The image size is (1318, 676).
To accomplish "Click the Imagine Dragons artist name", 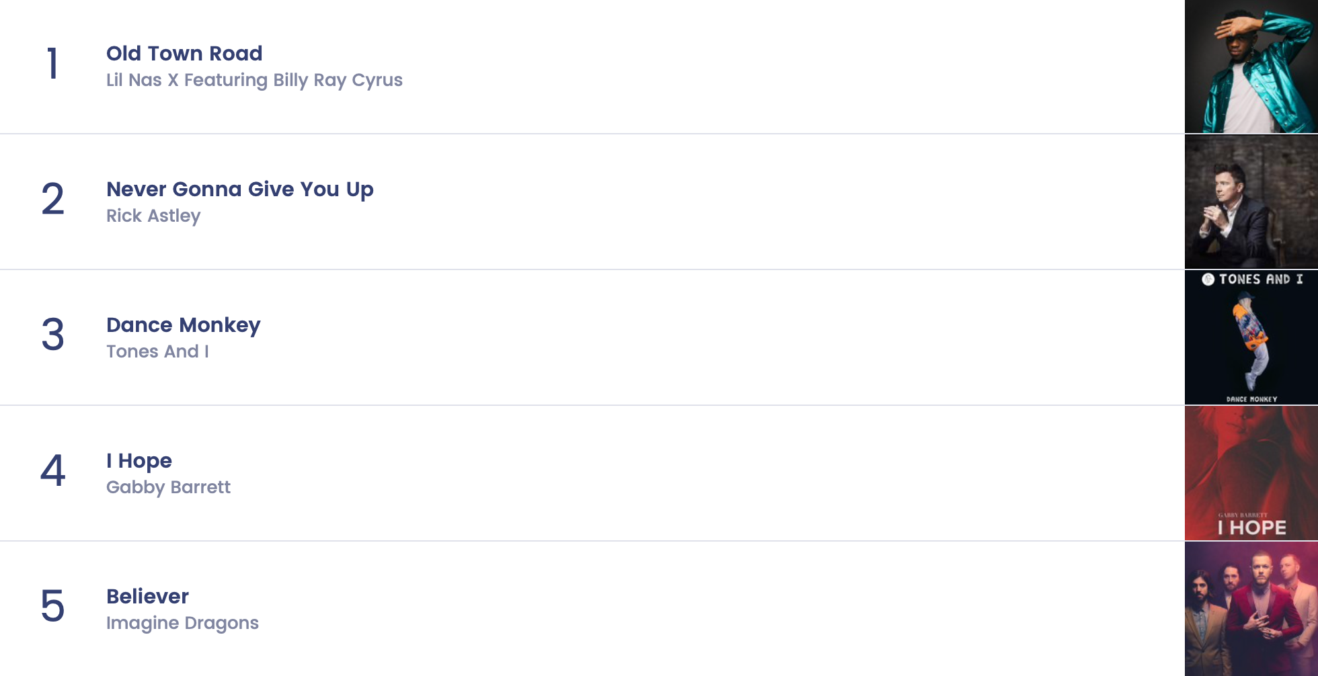I will 182,623.
